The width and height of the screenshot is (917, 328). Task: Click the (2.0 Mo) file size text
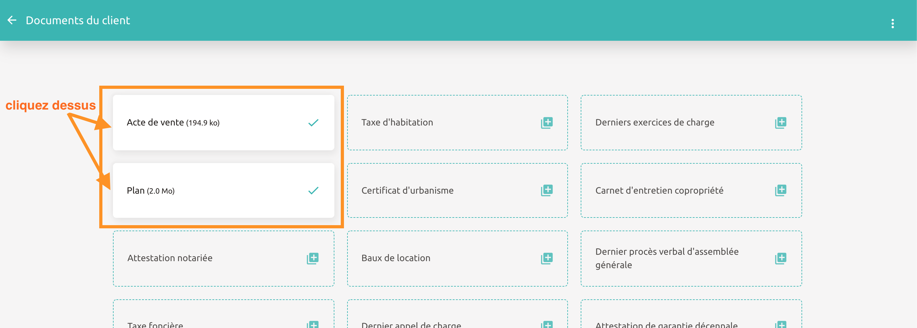(x=160, y=191)
